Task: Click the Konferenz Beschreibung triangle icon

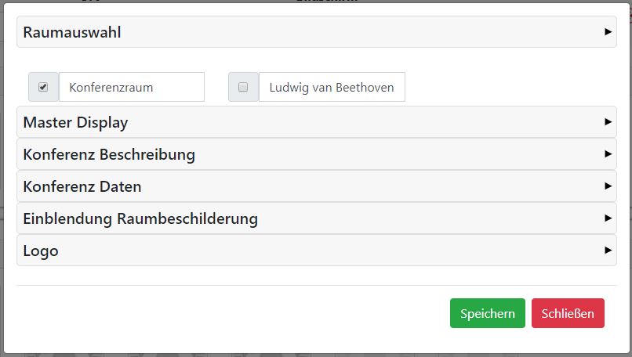Action: pos(608,154)
